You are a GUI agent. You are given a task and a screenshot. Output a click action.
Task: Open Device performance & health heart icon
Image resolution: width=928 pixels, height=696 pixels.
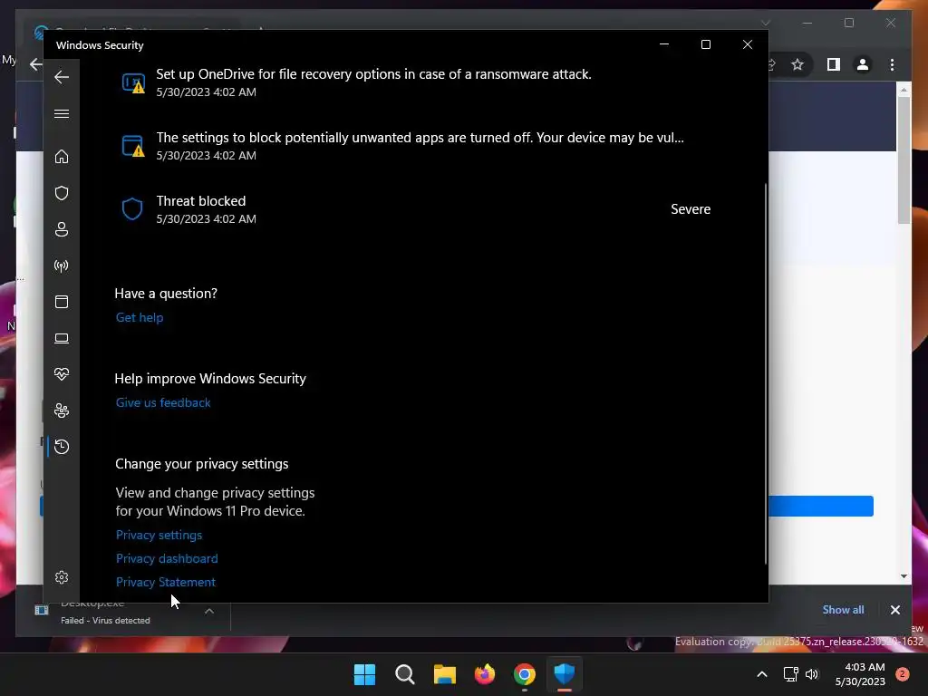click(62, 374)
